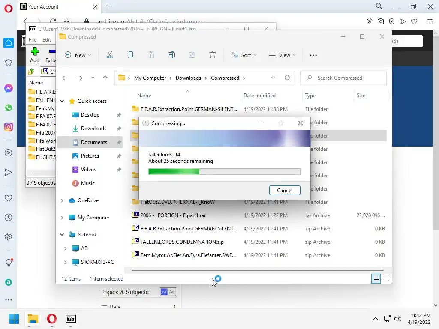
Task: Open the New dropdown in Explorer
Action: click(78, 55)
